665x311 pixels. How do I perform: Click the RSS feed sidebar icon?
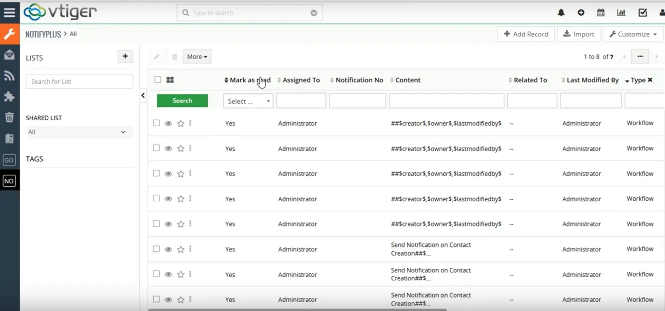point(9,76)
